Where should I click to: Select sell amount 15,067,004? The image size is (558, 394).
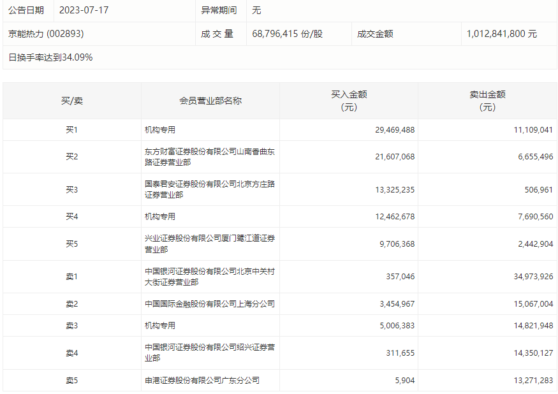click(533, 304)
